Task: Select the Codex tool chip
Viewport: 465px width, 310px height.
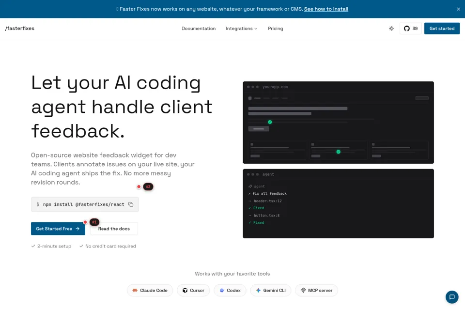Action: point(230,291)
